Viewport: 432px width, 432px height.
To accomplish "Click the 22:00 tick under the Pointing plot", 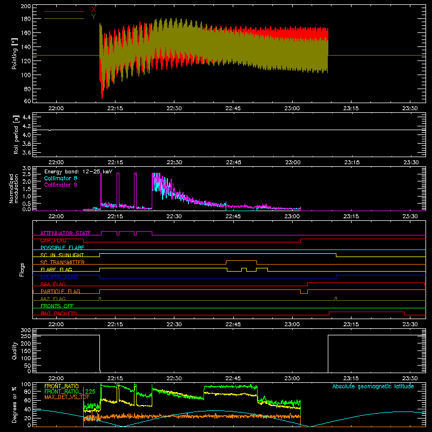I will (x=56, y=109).
